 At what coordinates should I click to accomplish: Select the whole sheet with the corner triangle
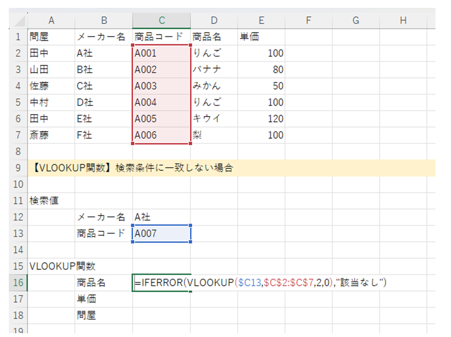[x=19, y=21]
